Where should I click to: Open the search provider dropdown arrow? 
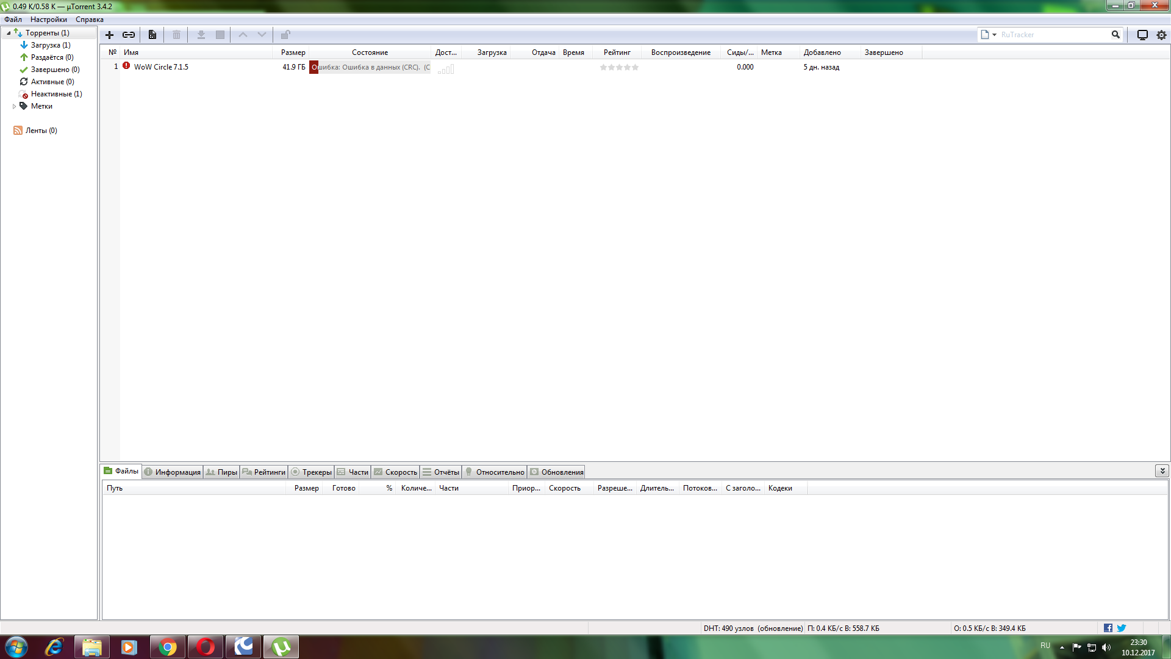(x=994, y=35)
